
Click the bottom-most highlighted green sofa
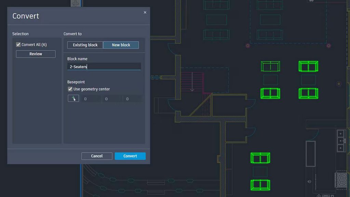[x=260, y=185]
